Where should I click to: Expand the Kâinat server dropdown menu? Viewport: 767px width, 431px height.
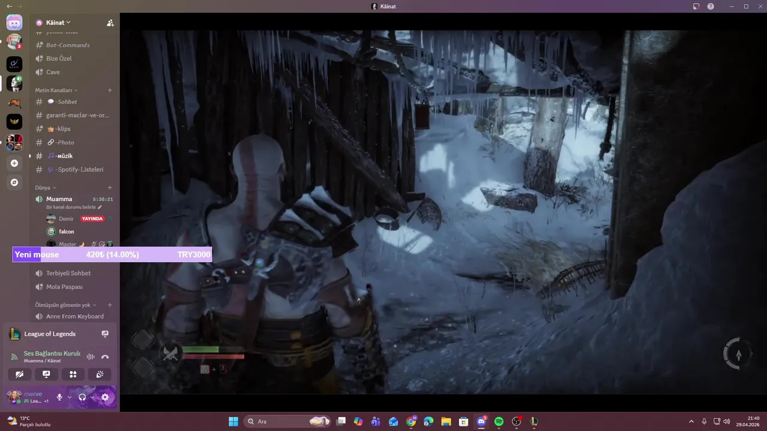58,23
